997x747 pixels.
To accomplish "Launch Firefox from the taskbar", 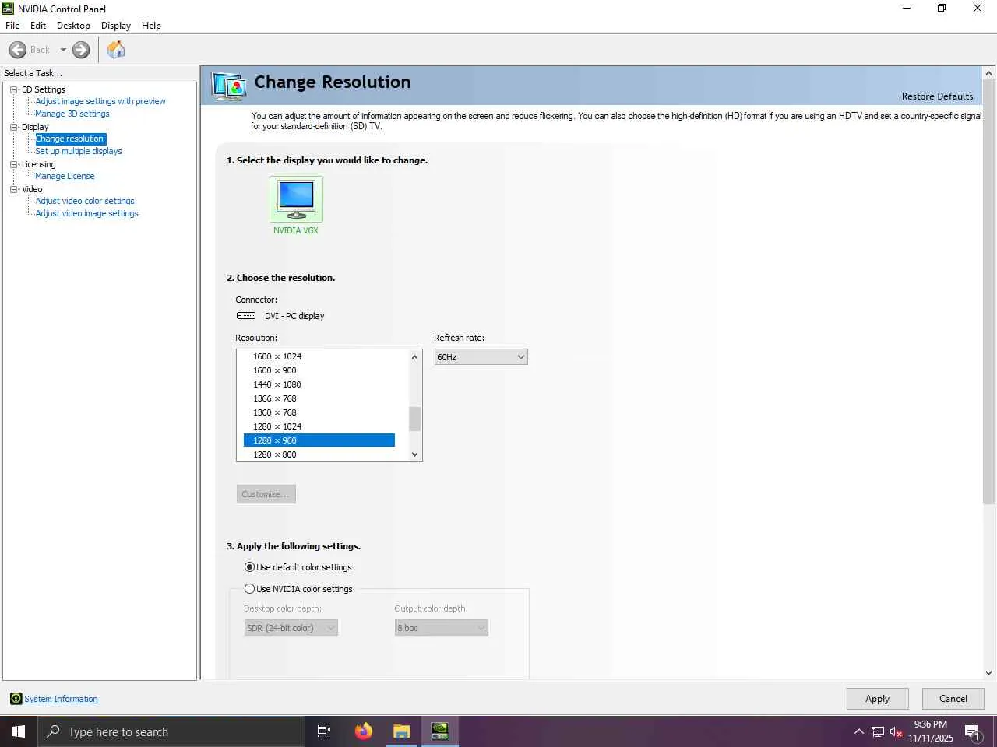I will 363,731.
